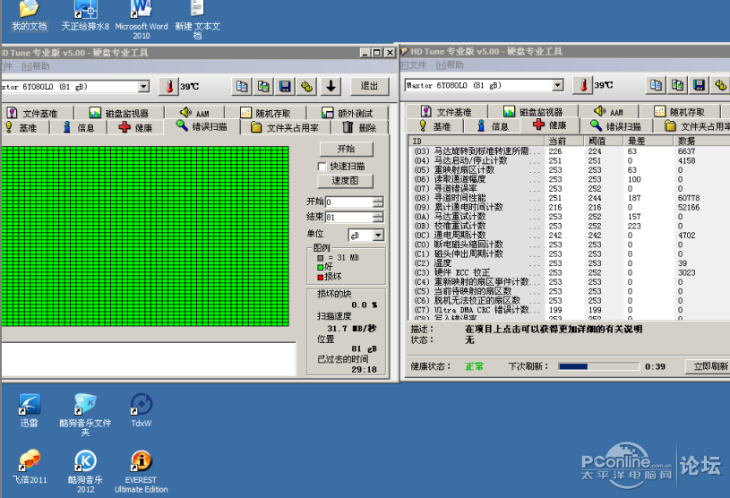This screenshot has width=730, height=498.
Task: Open 酷狗音乐文件夹 desktop shortcut
Action: 85,415
